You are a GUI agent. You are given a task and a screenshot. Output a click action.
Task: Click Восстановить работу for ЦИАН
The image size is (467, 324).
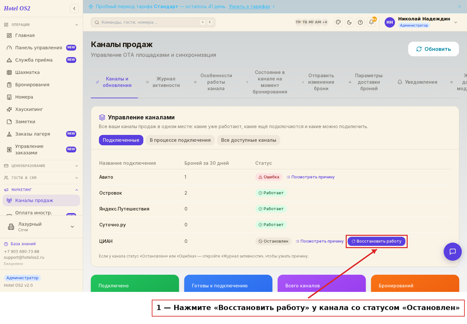(x=377, y=241)
